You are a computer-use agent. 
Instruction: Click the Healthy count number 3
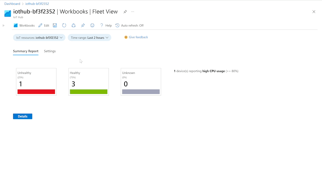click(x=73, y=84)
